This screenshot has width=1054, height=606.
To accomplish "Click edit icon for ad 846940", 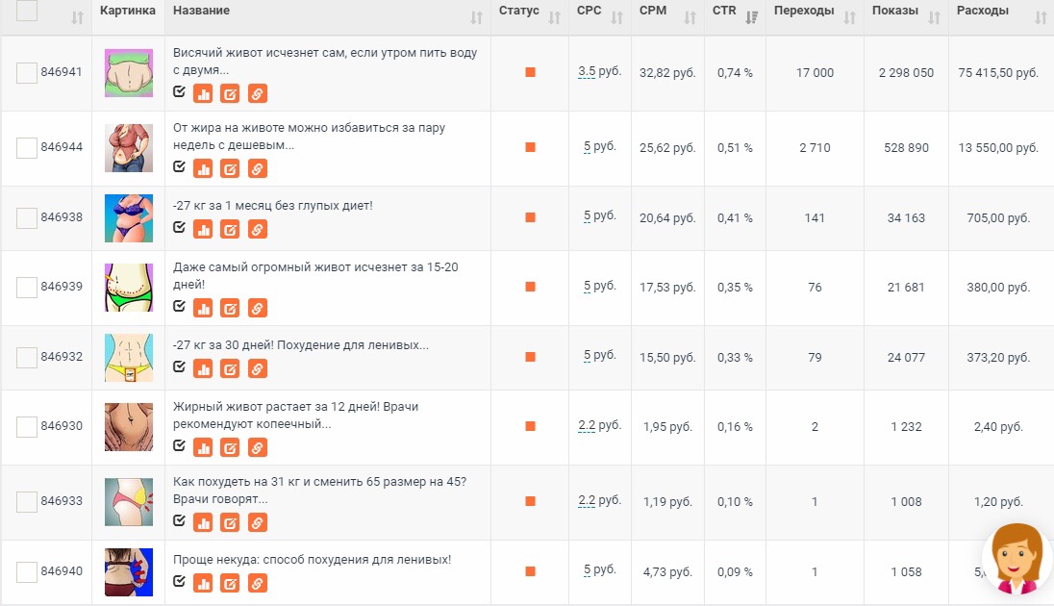I will click(x=230, y=583).
